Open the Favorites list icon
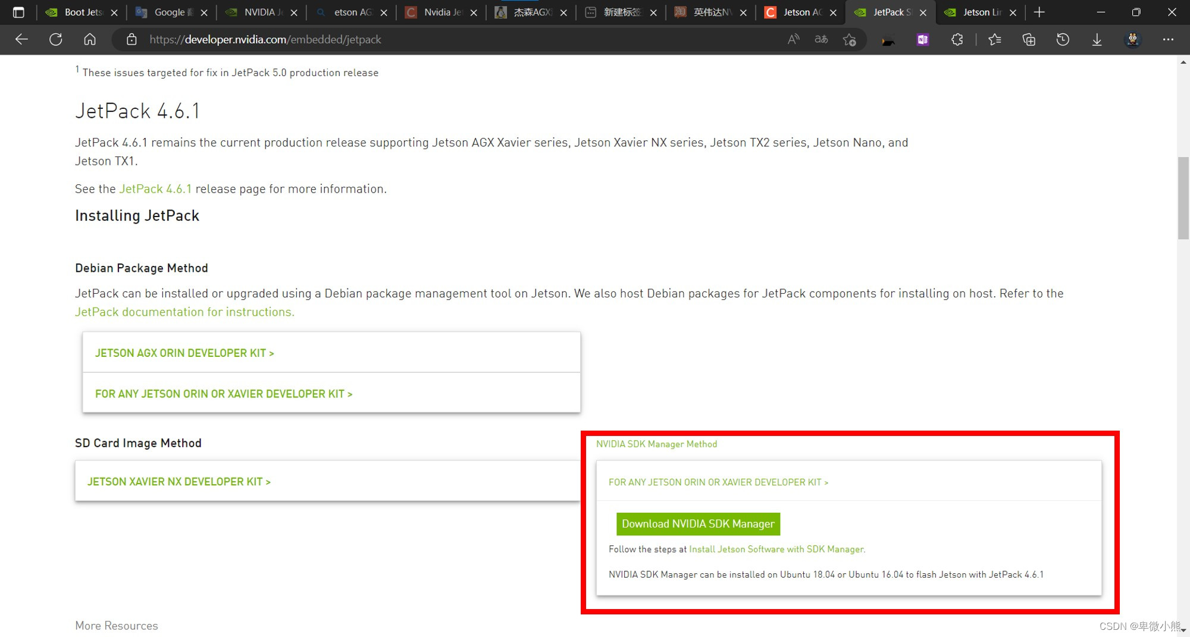Image resolution: width=1190 pixels, height=637 pixels. coord(994,40)
